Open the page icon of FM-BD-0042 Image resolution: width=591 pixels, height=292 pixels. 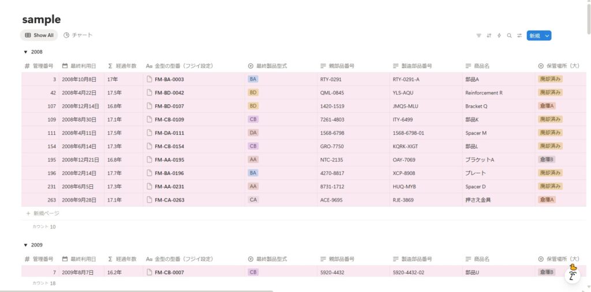click(x=149, y=93)
